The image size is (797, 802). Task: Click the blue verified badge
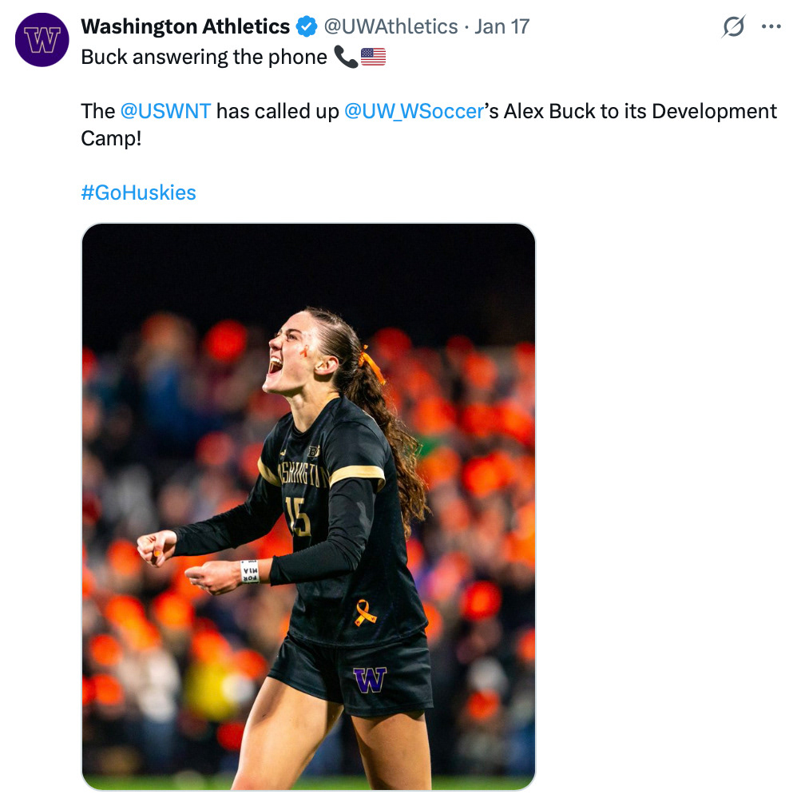point(306,27)
